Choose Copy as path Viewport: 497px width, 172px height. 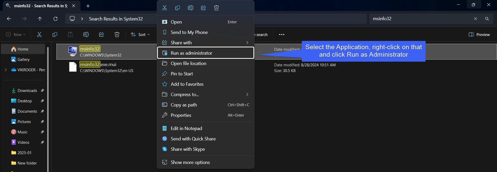tap(206, 105)
